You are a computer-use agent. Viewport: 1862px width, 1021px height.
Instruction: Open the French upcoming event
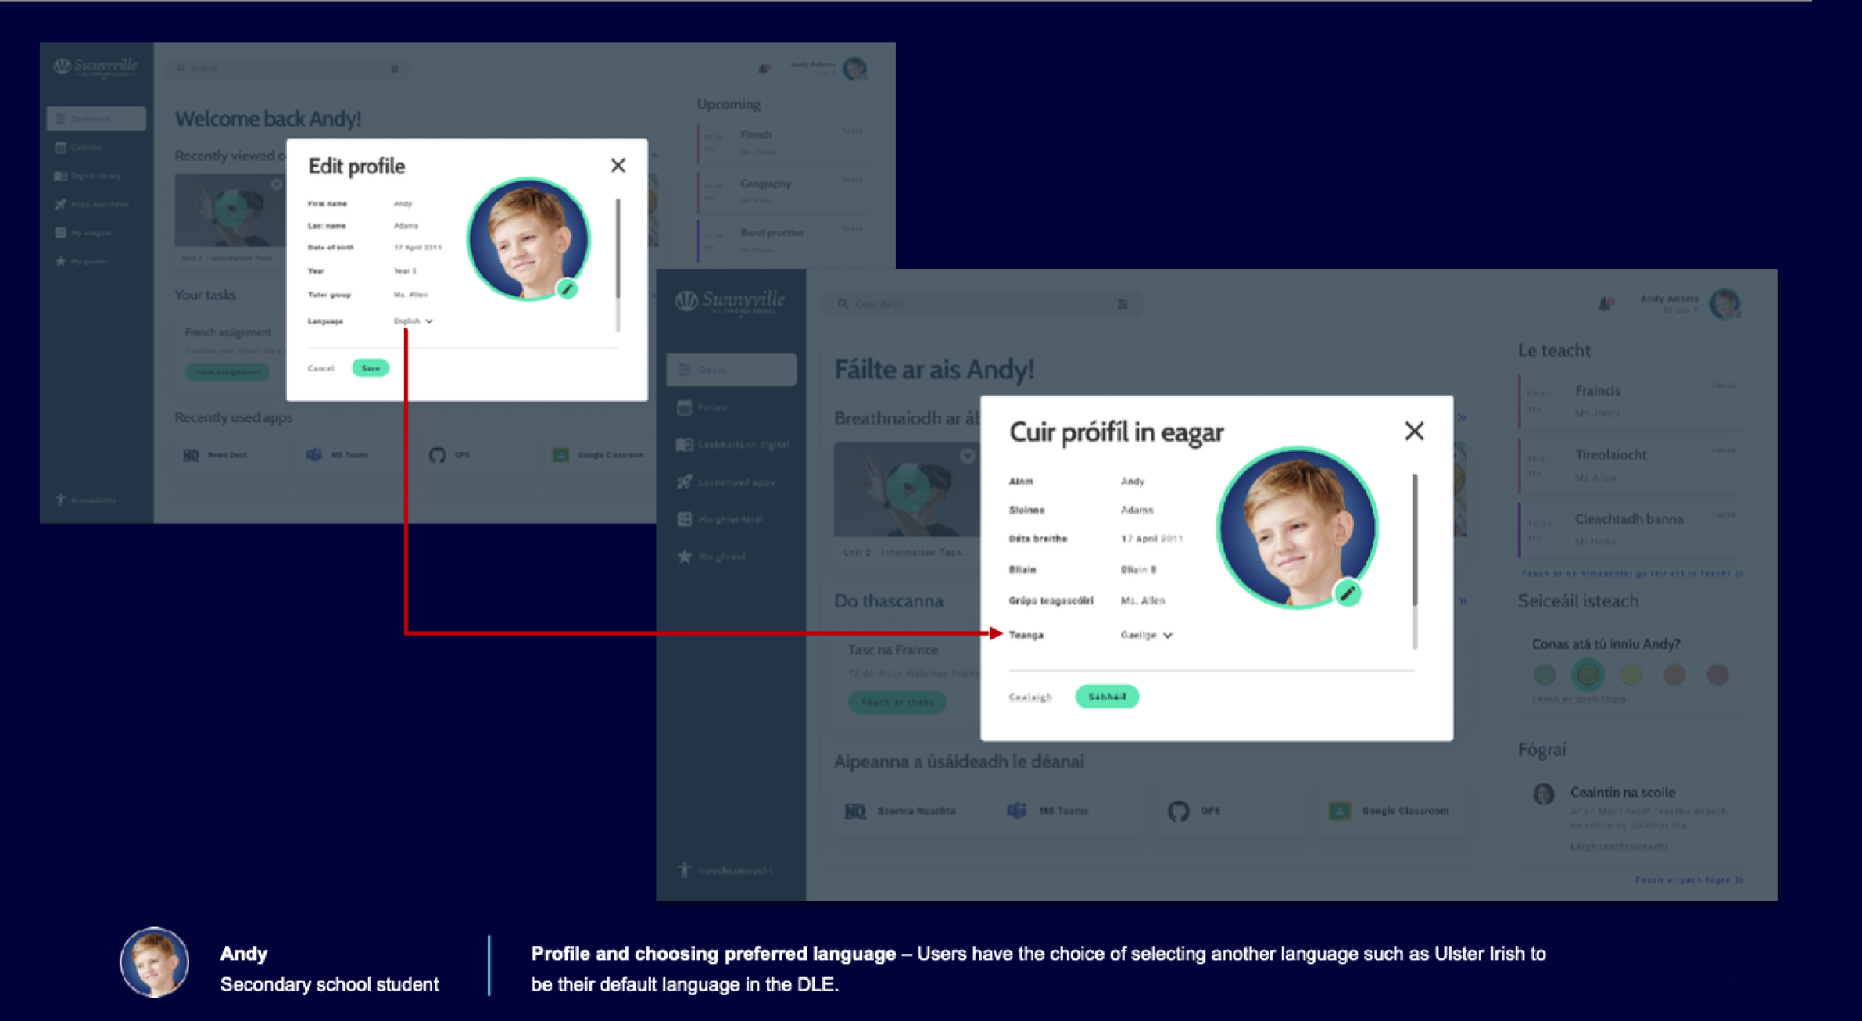point(782,142)
